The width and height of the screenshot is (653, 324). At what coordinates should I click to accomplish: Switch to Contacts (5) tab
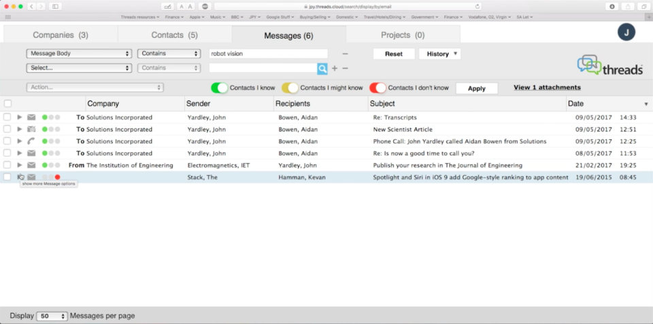(x=175, y=35)
